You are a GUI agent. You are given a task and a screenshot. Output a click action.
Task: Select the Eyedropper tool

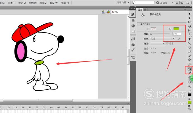[x=190, y=72]
